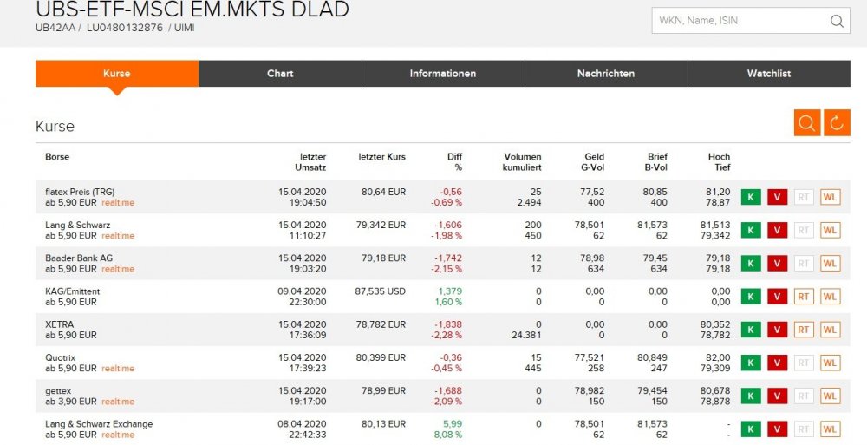Click the red V icon for Lang & Schwarz
The image size is (867, 445).
point(777,230)
